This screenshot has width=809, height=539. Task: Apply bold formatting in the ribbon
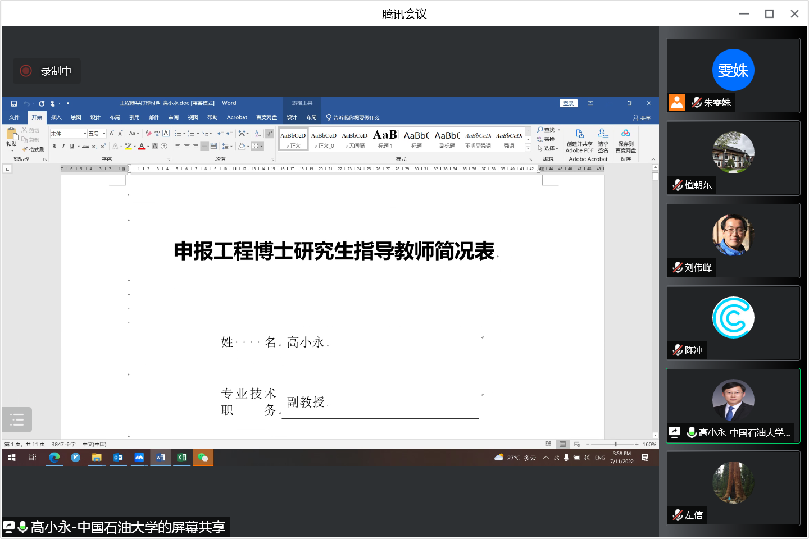[54, 146]
